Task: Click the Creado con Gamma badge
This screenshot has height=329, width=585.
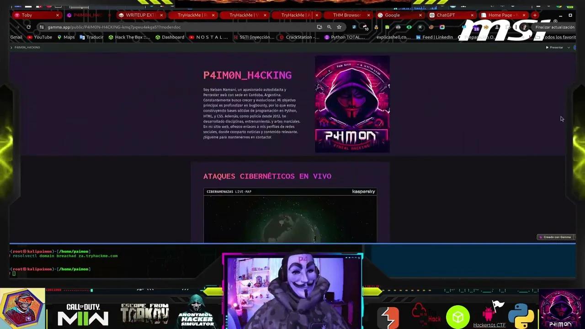Action: tap(555, 237)
